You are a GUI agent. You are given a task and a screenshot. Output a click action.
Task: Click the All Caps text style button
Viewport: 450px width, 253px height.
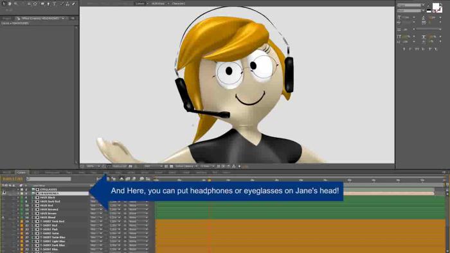[x=417, y=49]
